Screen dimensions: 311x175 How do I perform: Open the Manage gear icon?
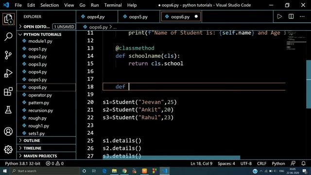coord(8,149)
